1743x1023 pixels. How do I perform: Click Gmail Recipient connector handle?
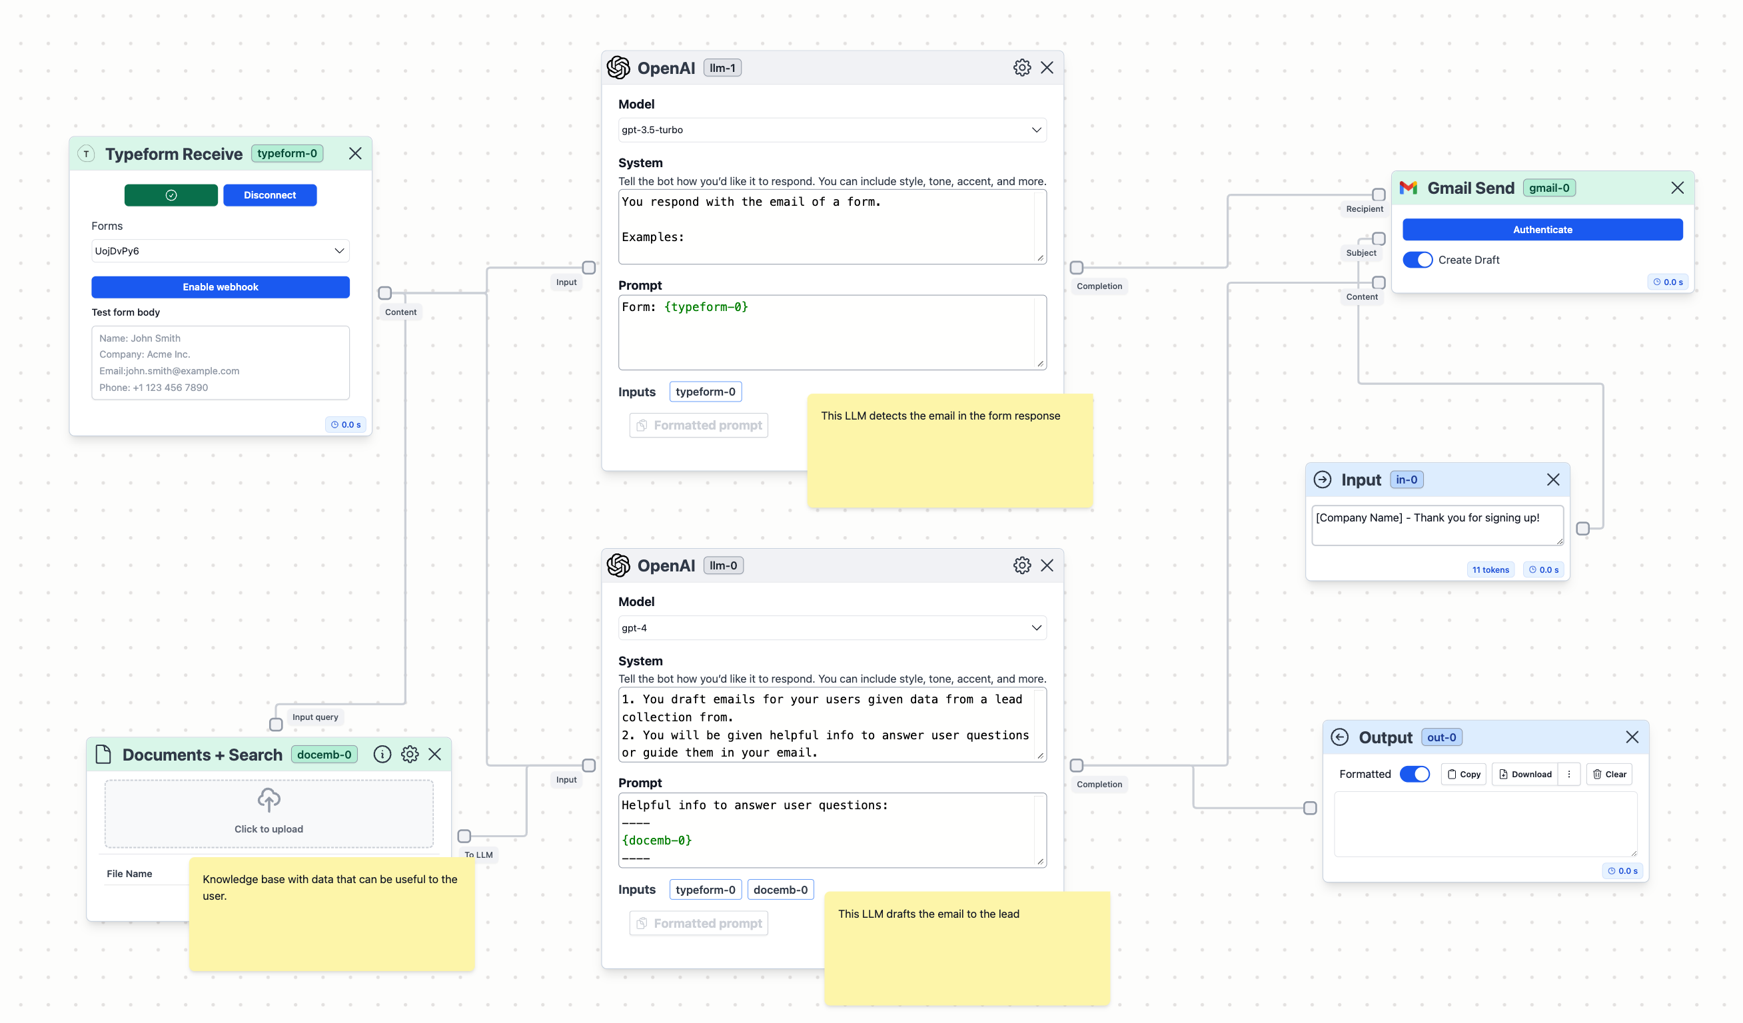[x=1379, y=195]
